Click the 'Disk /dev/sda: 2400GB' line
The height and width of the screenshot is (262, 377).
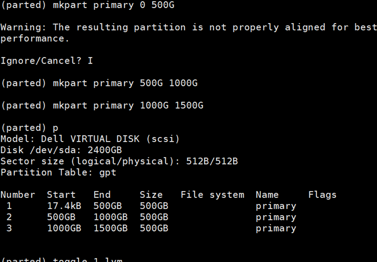[61, 150]
